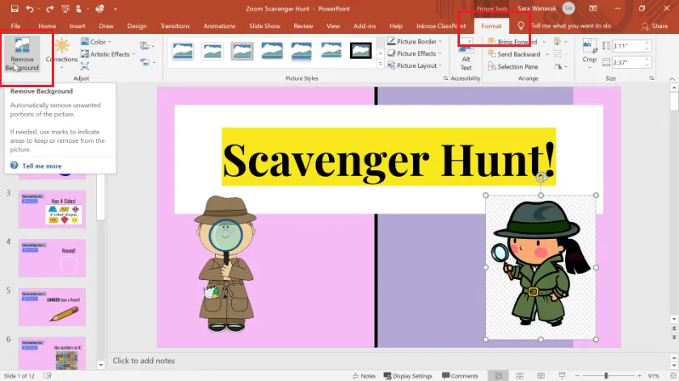679x381 pixels.
Task: Click the Undo icon
Action: click(29, 9)
